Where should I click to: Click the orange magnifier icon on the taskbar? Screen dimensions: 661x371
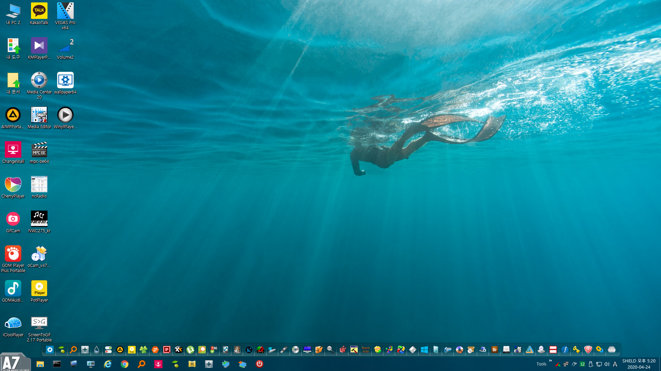click(141, 364)
